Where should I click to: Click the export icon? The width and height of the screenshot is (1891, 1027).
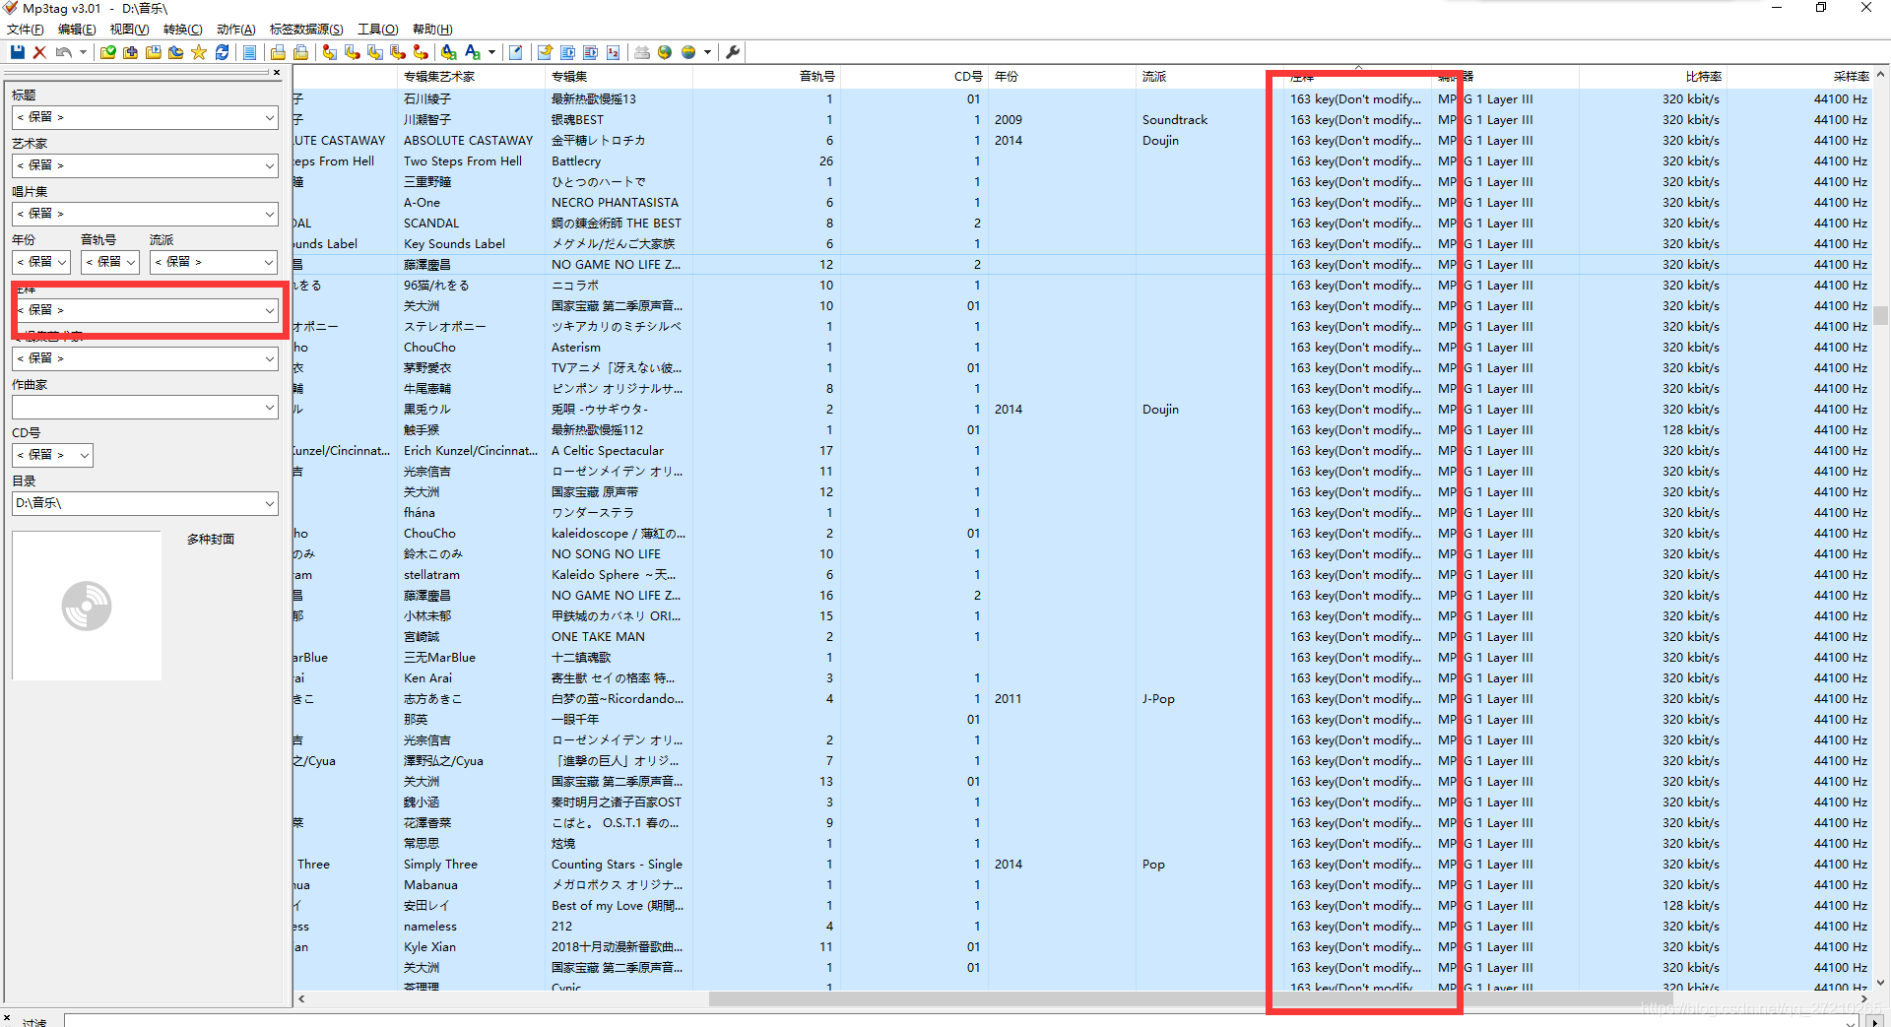coord(545,52)
